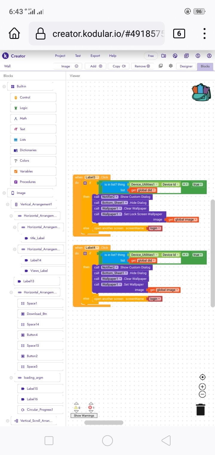The height and width of the screenshot is (455, 215).
Task: Zoom in the blocks workspace
Action: coord(202,387)
